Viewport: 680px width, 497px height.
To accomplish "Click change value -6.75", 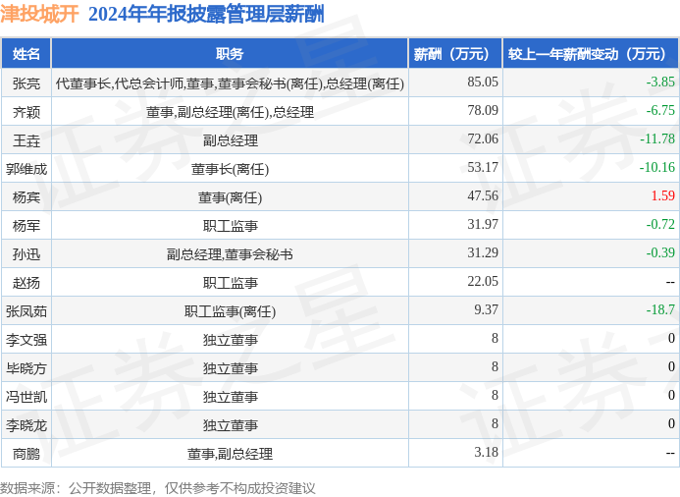I will pyautogui.click(x=660, y=110).
